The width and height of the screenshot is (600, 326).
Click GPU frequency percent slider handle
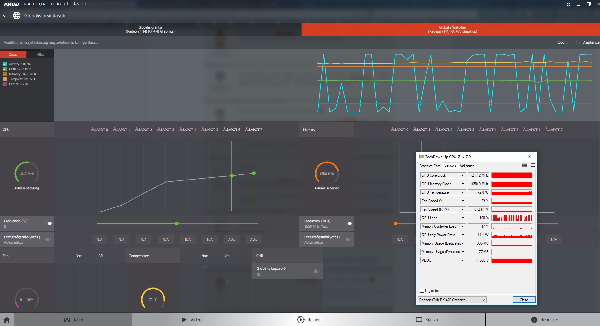tap(177, 224)
